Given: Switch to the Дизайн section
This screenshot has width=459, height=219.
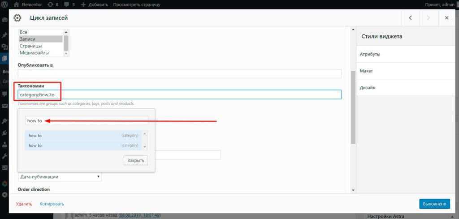Looking at the screenshot, I should pos(407,88).
